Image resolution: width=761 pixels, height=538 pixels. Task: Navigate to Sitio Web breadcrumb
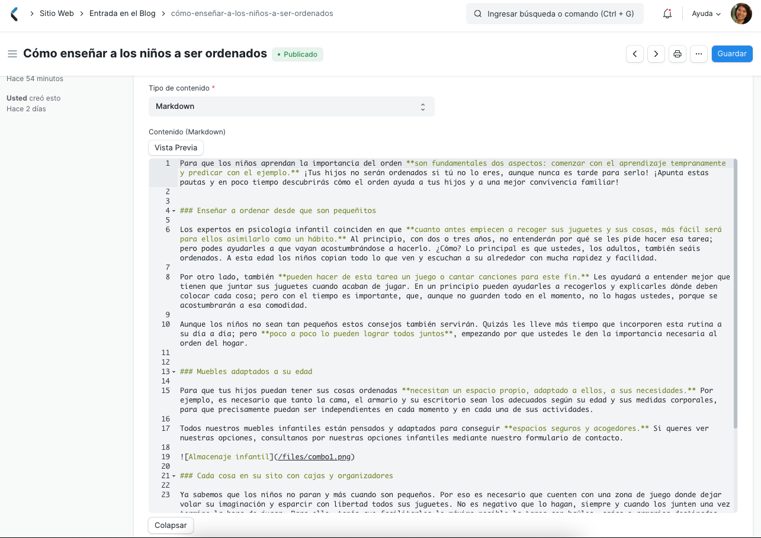(x=57, y=13)
